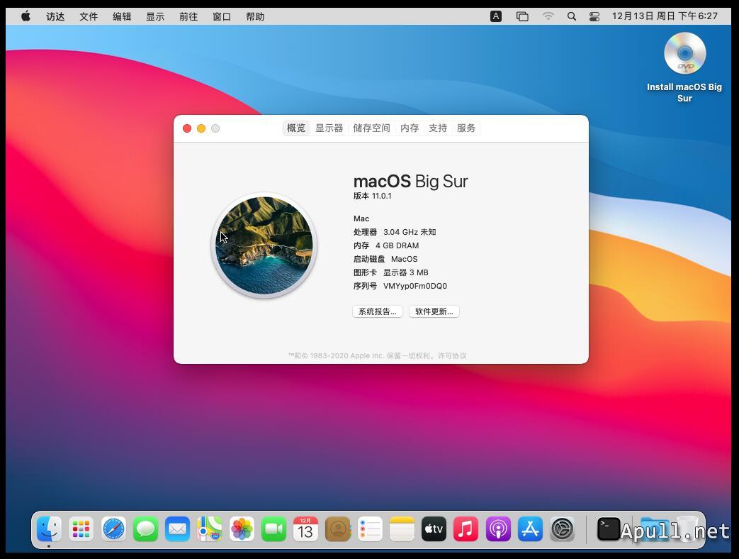Click the date and time in menu bar
The height and width of the screenshot is (559, 739).
pos(665,16)
